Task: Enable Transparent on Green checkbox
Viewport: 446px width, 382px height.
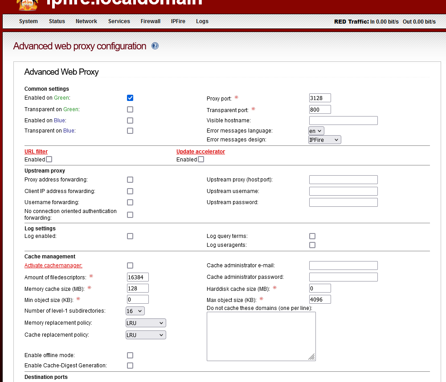Action: (130, 109)
